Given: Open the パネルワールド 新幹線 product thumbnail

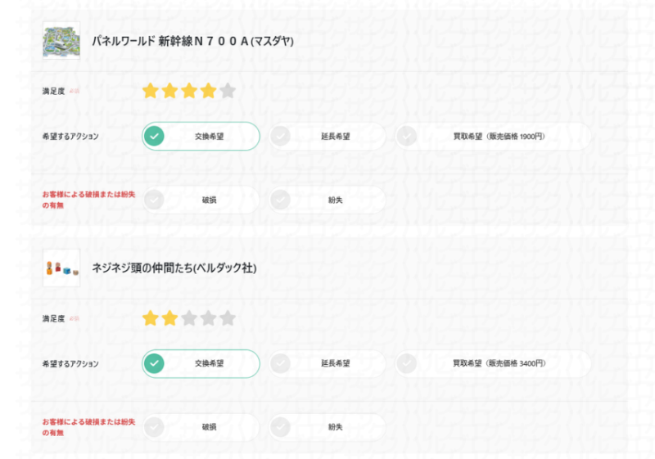Looking at the screenshot, I should click(x=61, y=40).
